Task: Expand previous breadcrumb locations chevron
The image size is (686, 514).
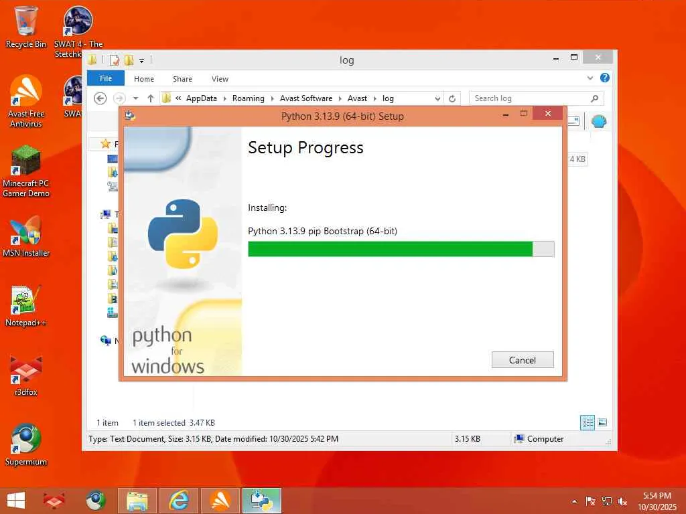Action: (178, 98)
